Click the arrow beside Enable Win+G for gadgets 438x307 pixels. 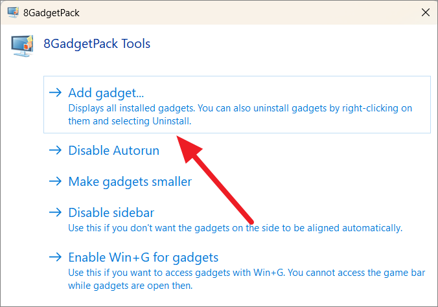55,257
